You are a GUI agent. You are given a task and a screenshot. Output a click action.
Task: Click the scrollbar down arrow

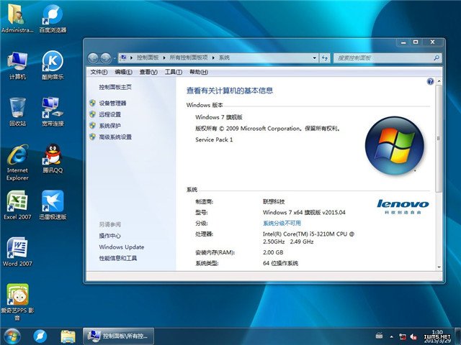(x=439, y=267)
